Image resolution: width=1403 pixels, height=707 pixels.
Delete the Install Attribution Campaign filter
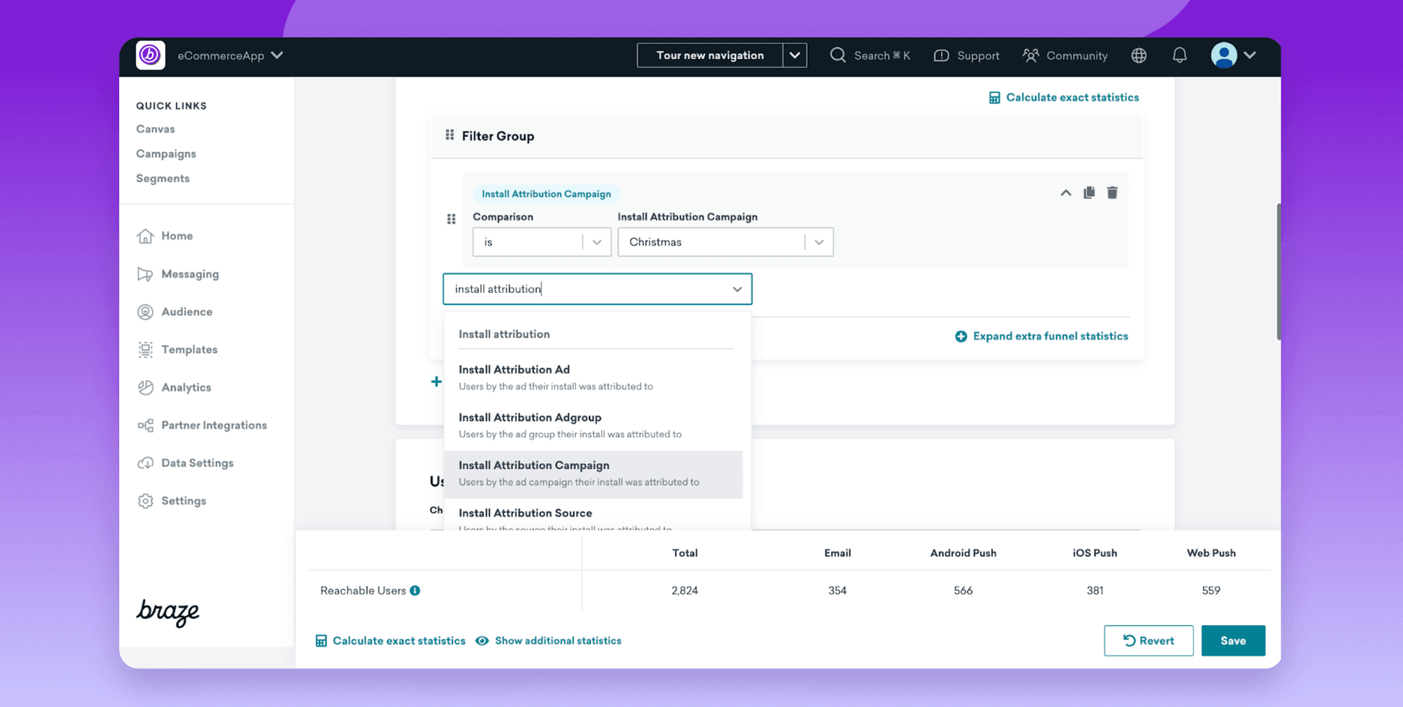1112,193
